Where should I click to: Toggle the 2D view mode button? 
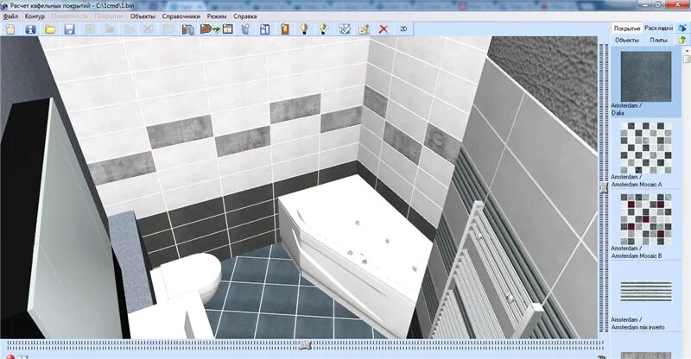point(403,28)
